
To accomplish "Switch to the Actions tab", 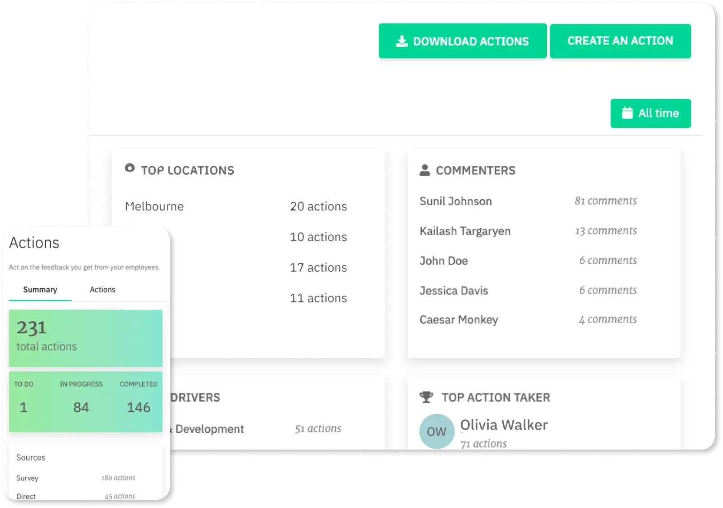I will pos(102,290).
